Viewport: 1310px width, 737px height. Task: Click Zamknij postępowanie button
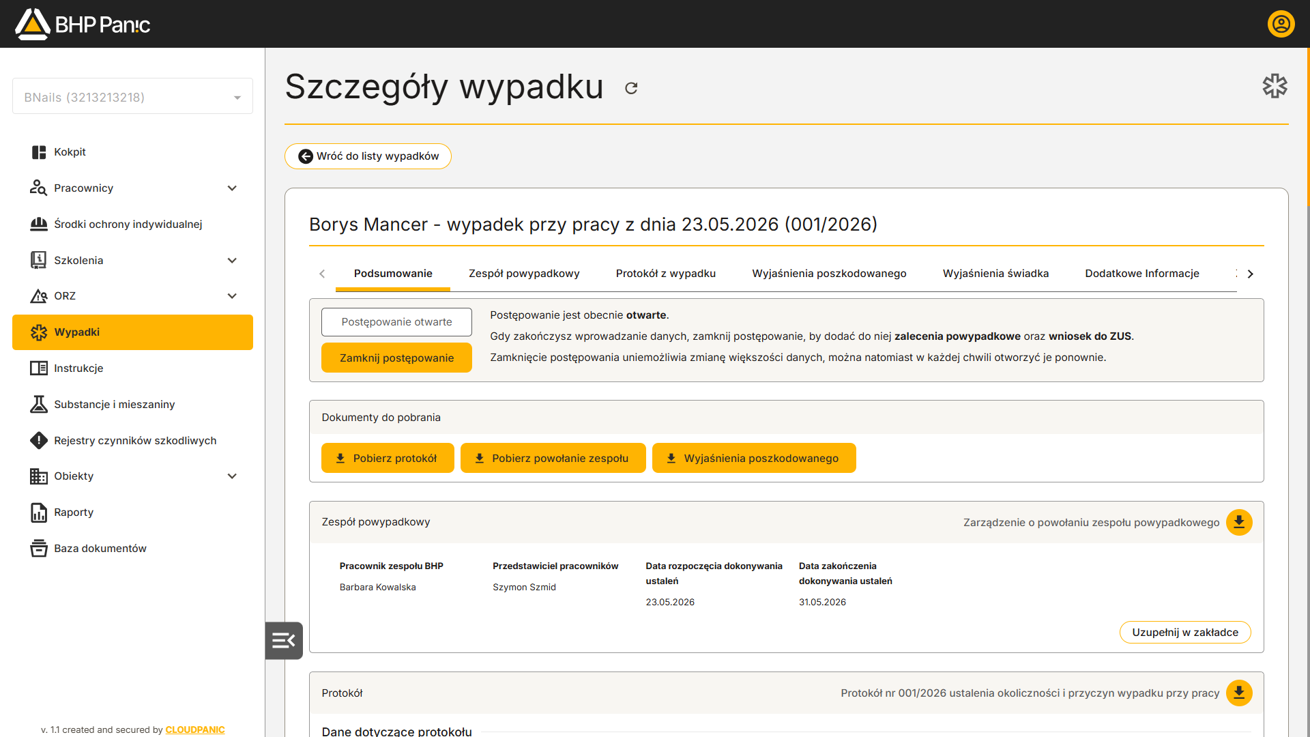pos(396,358)
